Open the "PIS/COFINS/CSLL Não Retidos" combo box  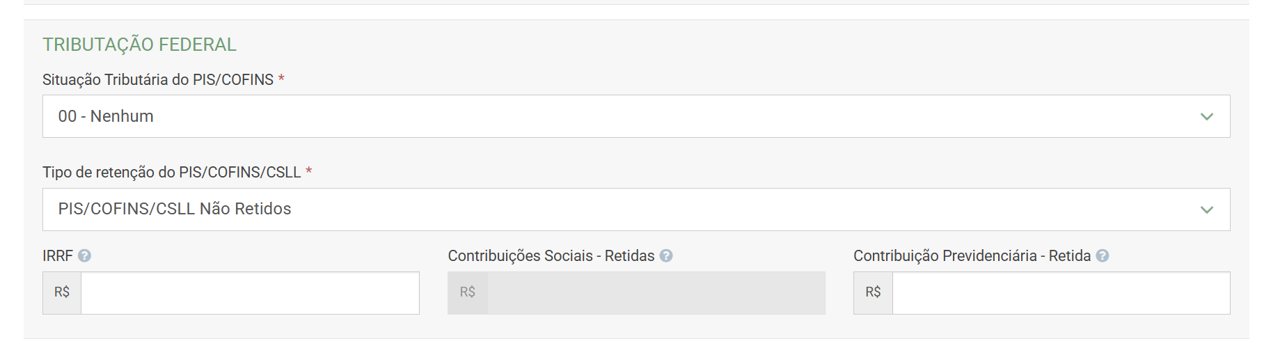click(626, 209)
